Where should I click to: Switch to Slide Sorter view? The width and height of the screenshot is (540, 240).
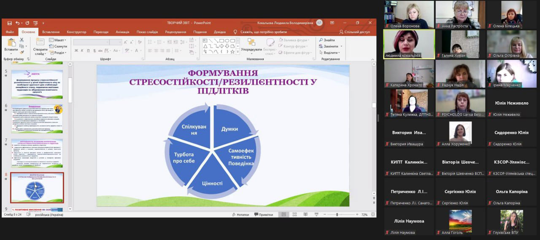coord(294,214)
